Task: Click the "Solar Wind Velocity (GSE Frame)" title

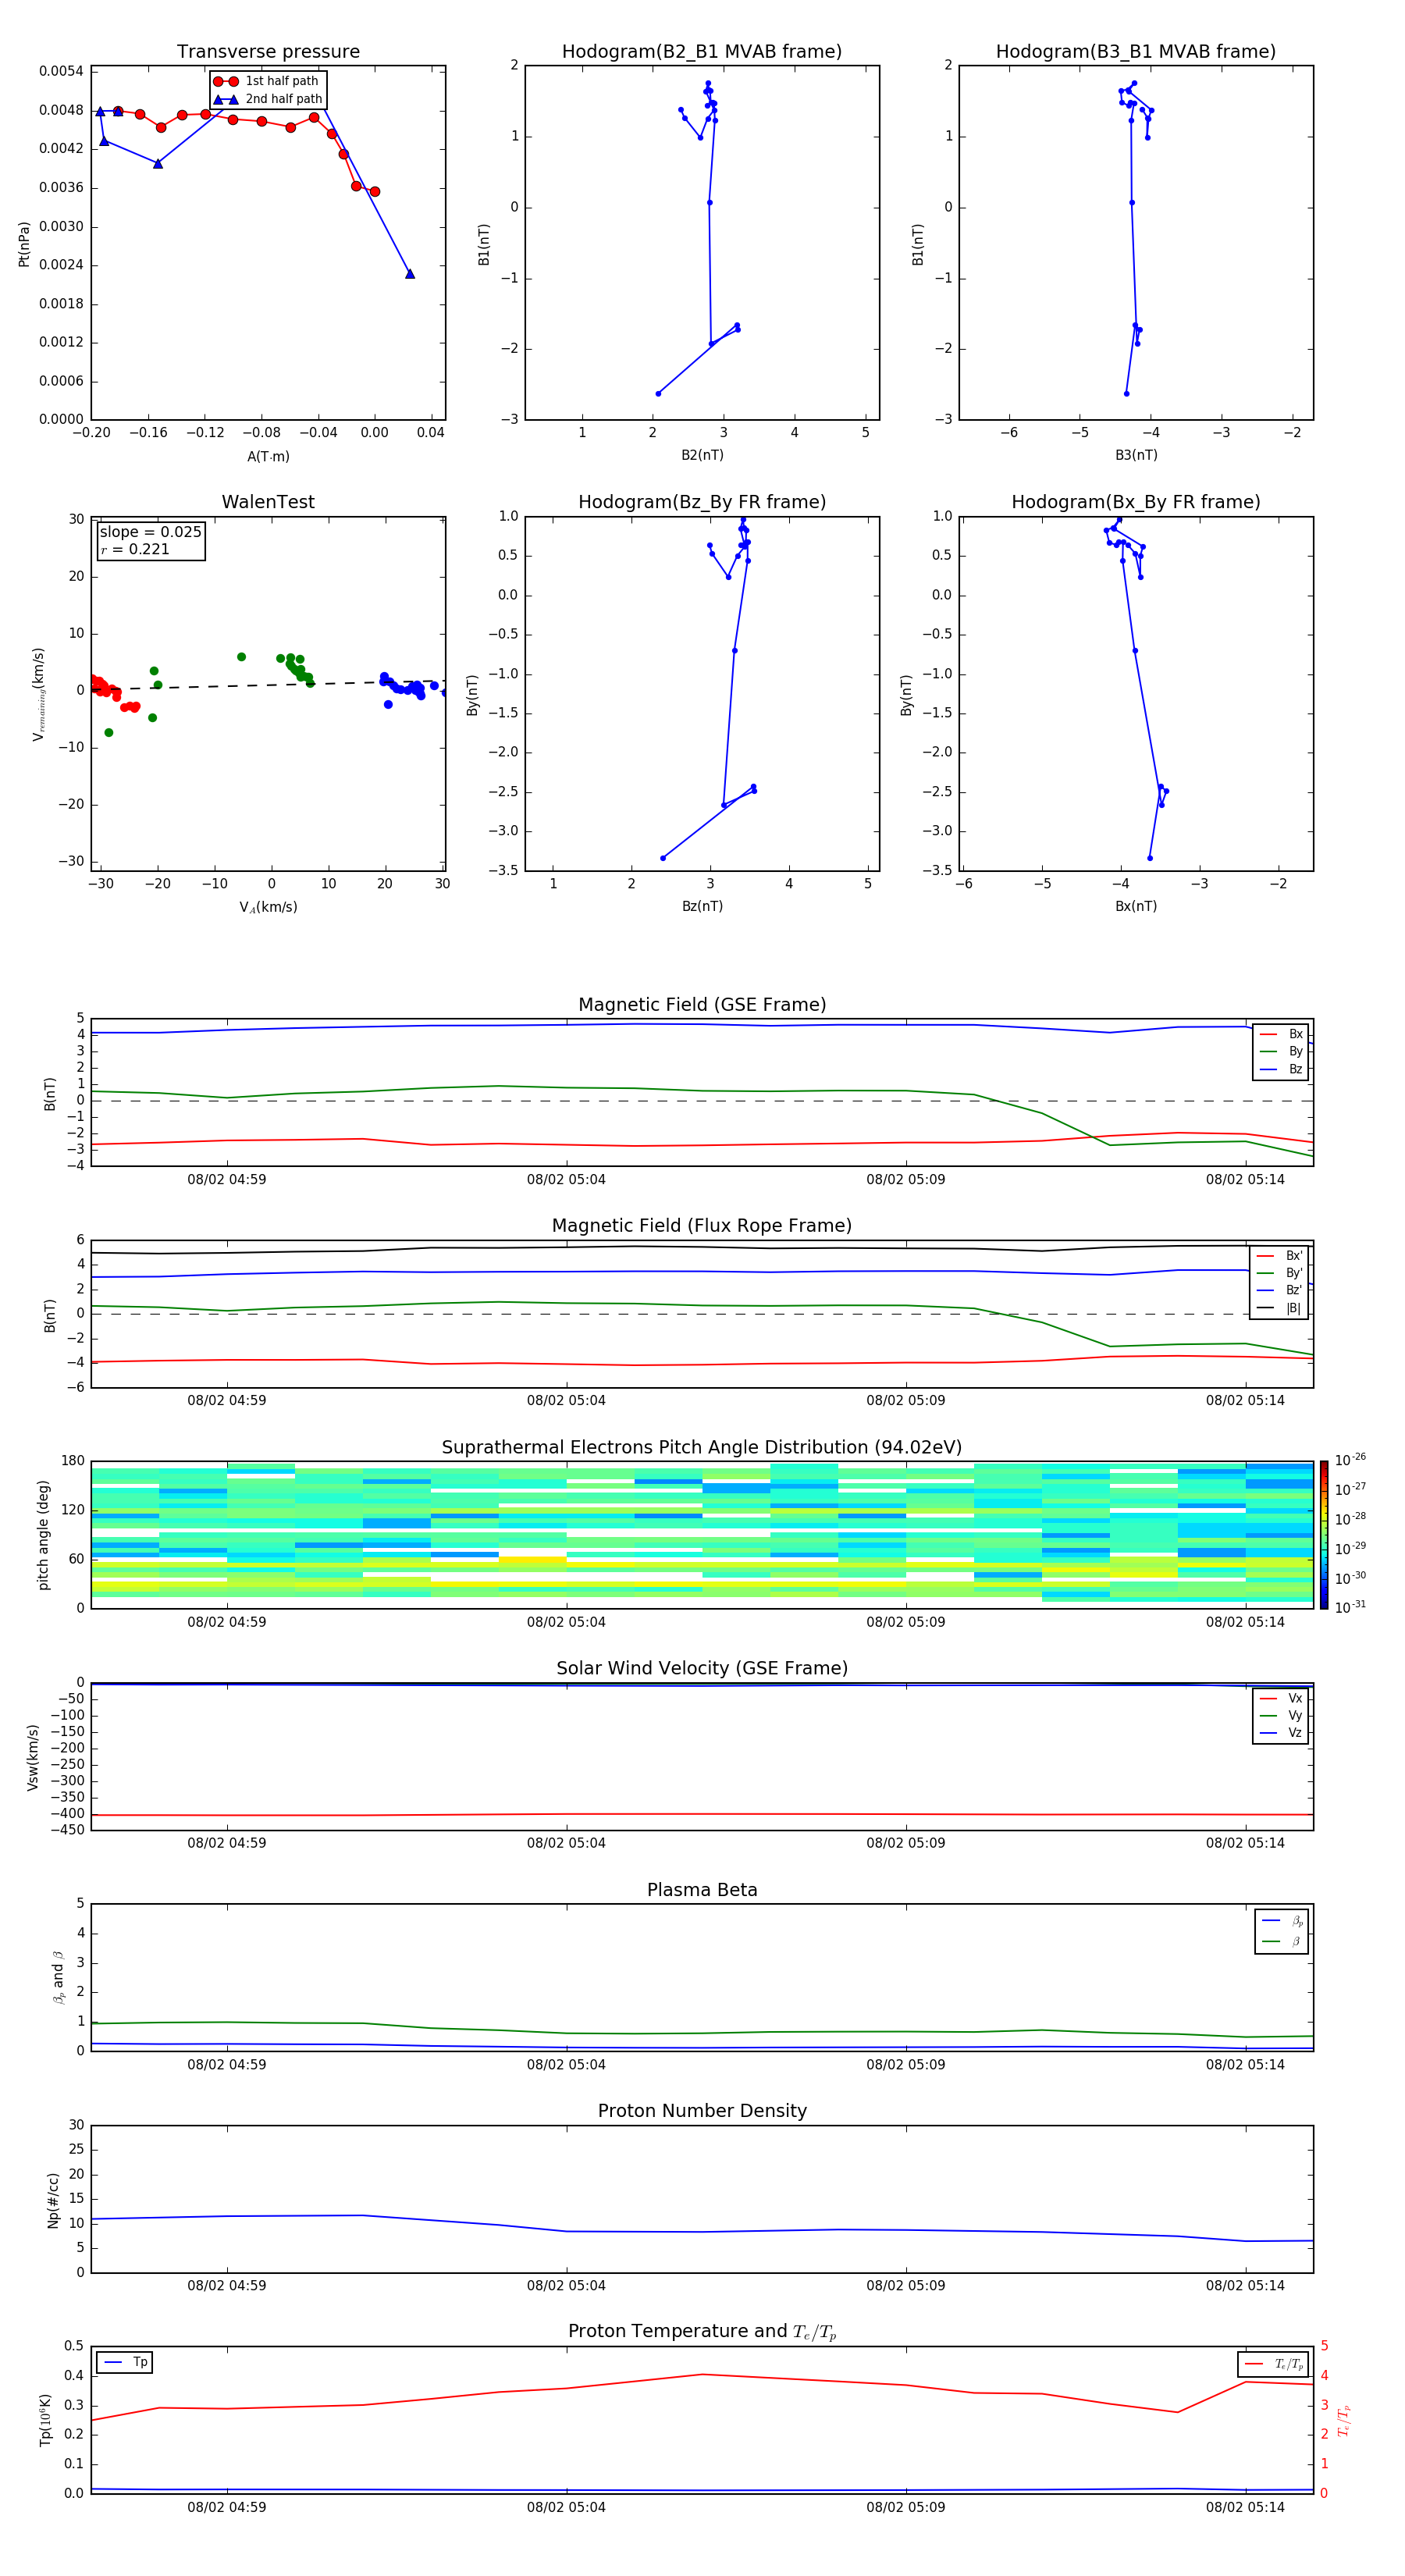Action: [702, 1669]
